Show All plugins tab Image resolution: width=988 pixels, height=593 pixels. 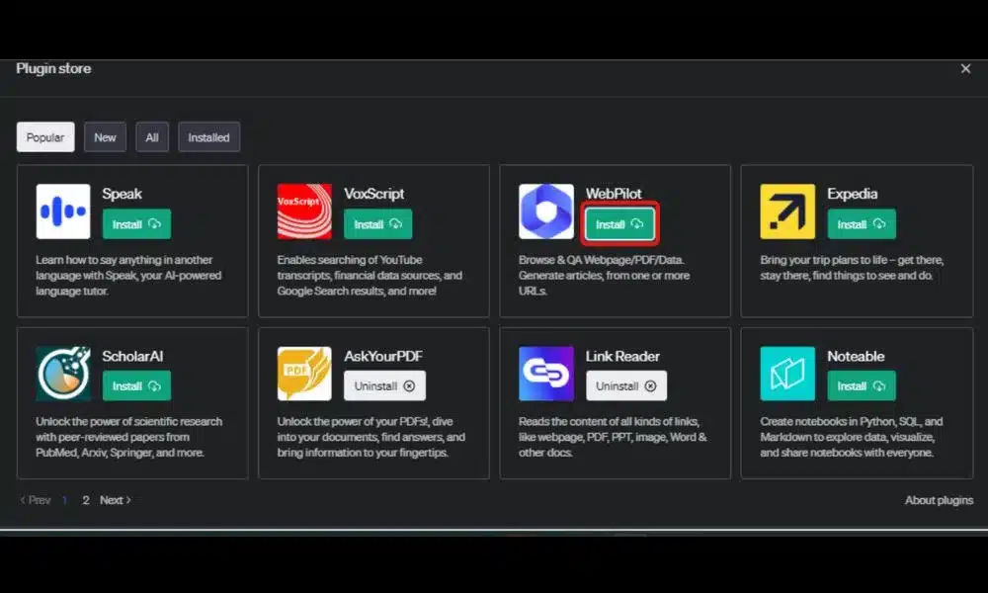[152, 136]
